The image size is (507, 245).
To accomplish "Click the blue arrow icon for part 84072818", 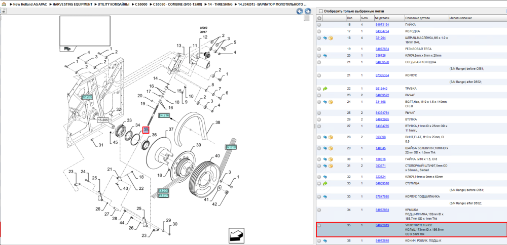I will 325,241.
